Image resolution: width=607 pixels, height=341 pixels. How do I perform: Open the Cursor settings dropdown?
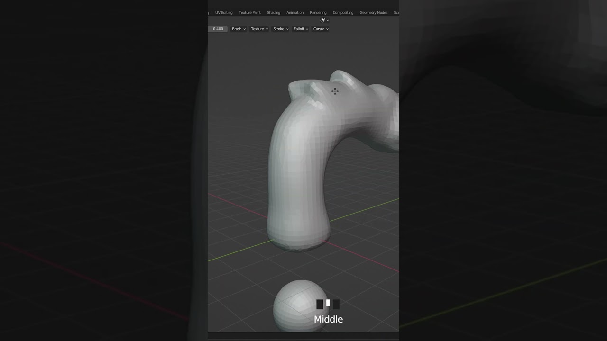(x=321, y=29)
